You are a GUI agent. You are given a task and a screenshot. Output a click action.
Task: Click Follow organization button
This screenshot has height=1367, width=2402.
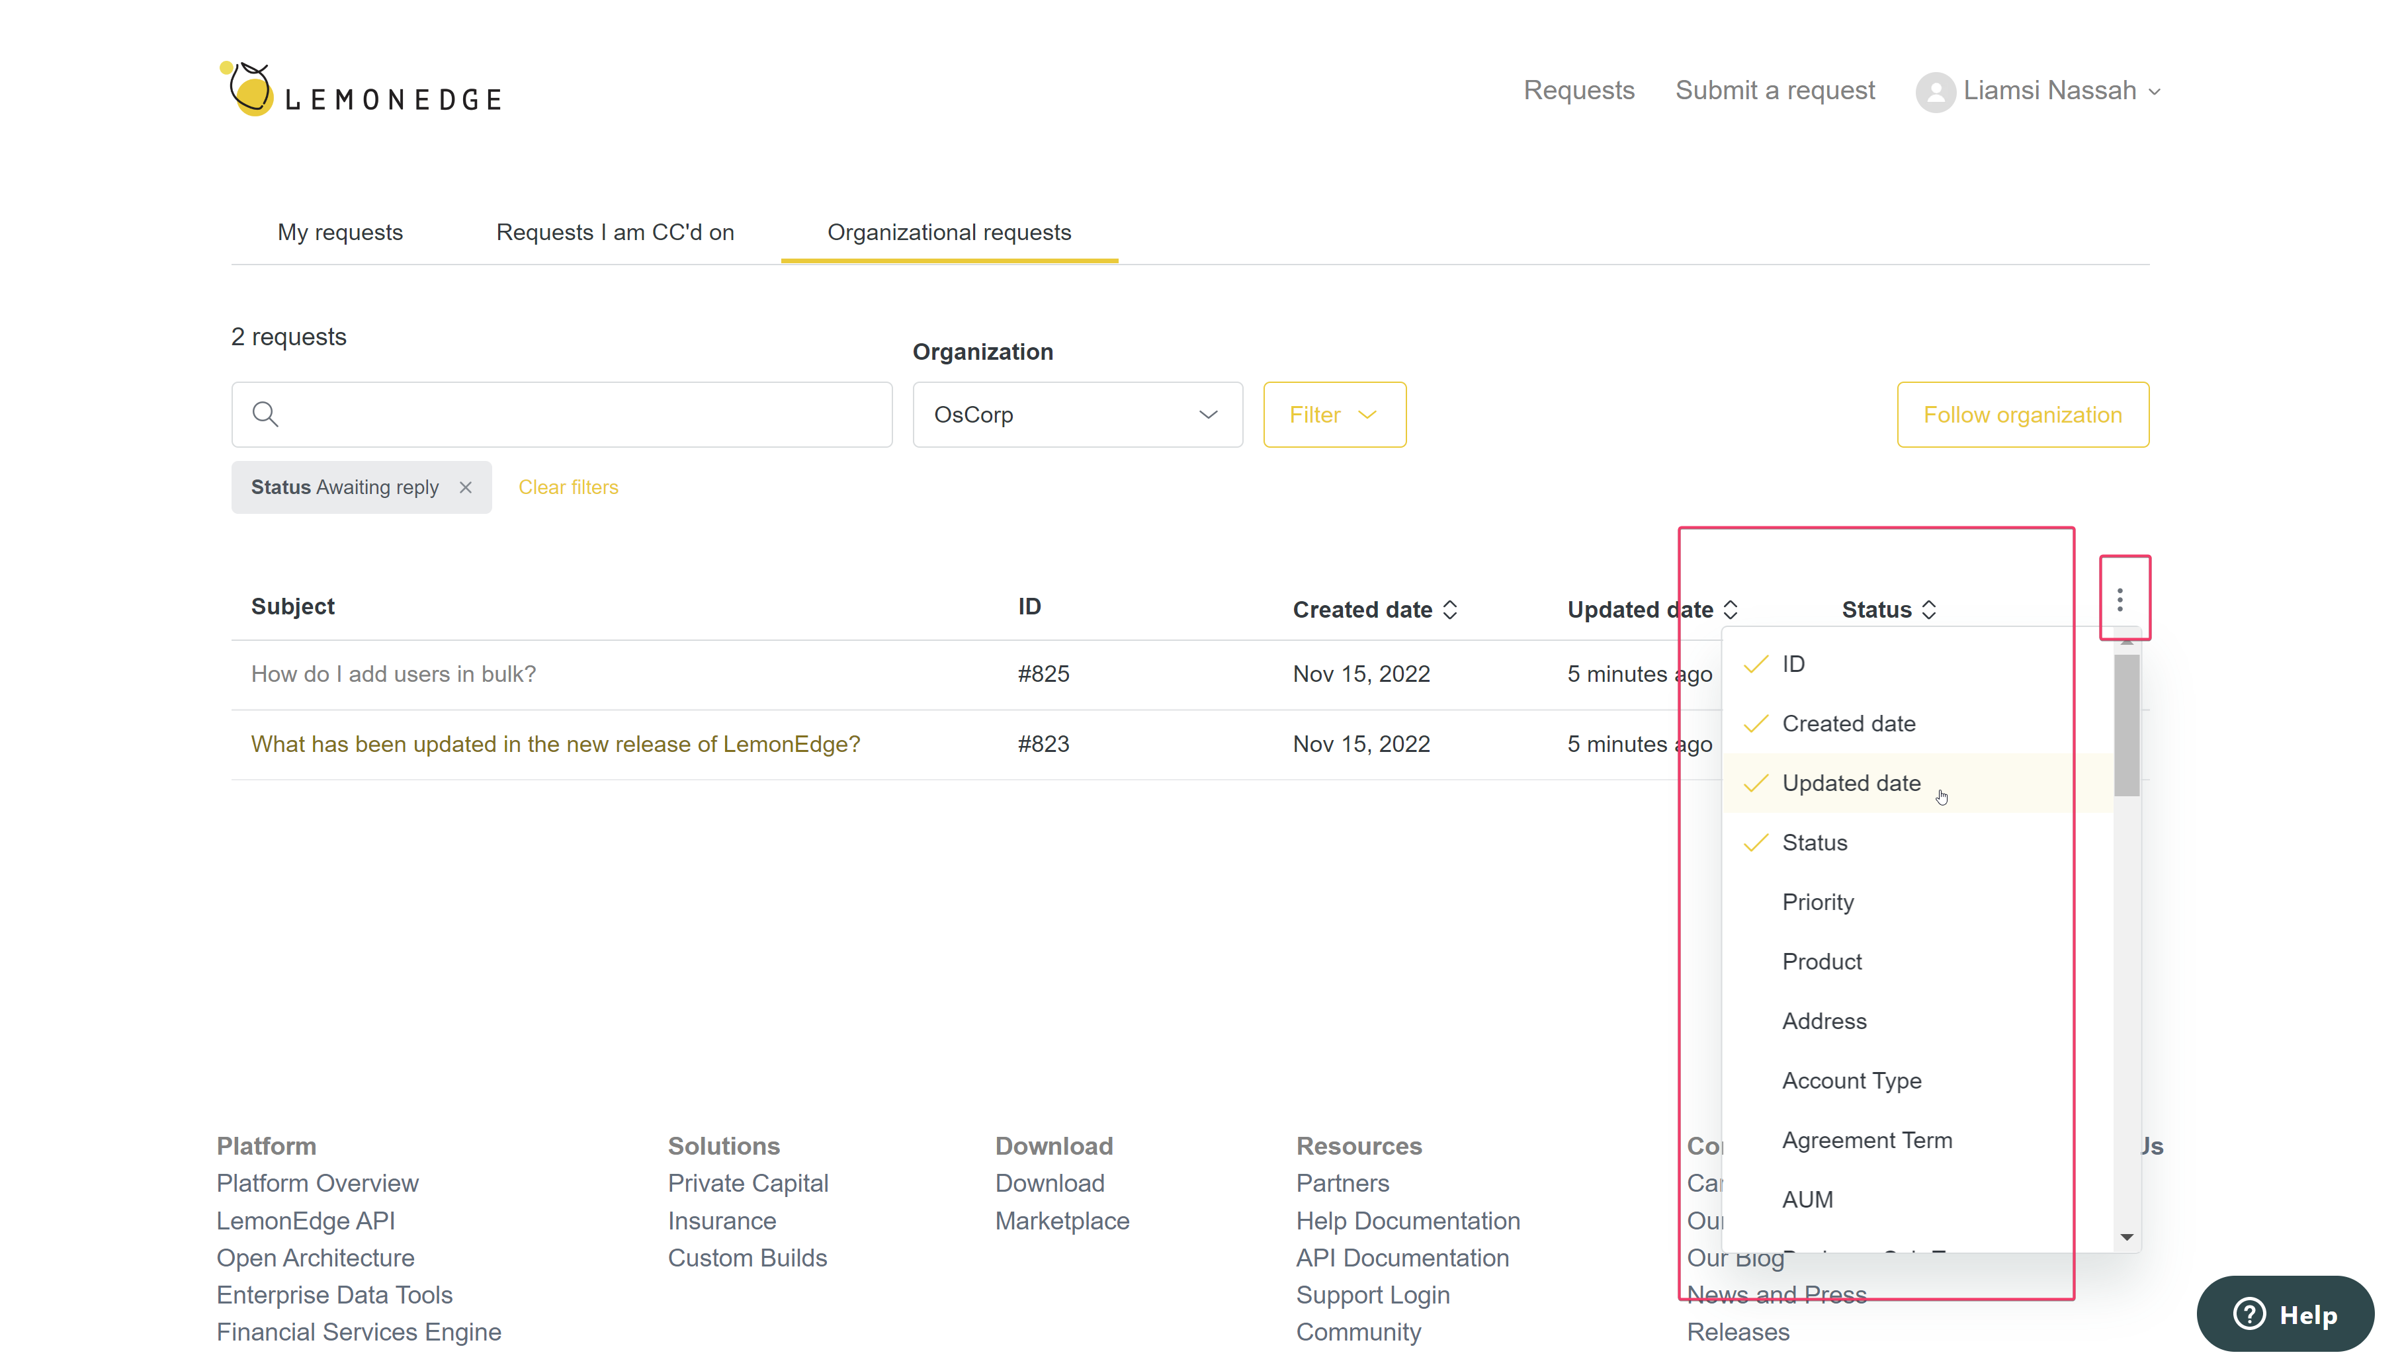(2022, 414)
